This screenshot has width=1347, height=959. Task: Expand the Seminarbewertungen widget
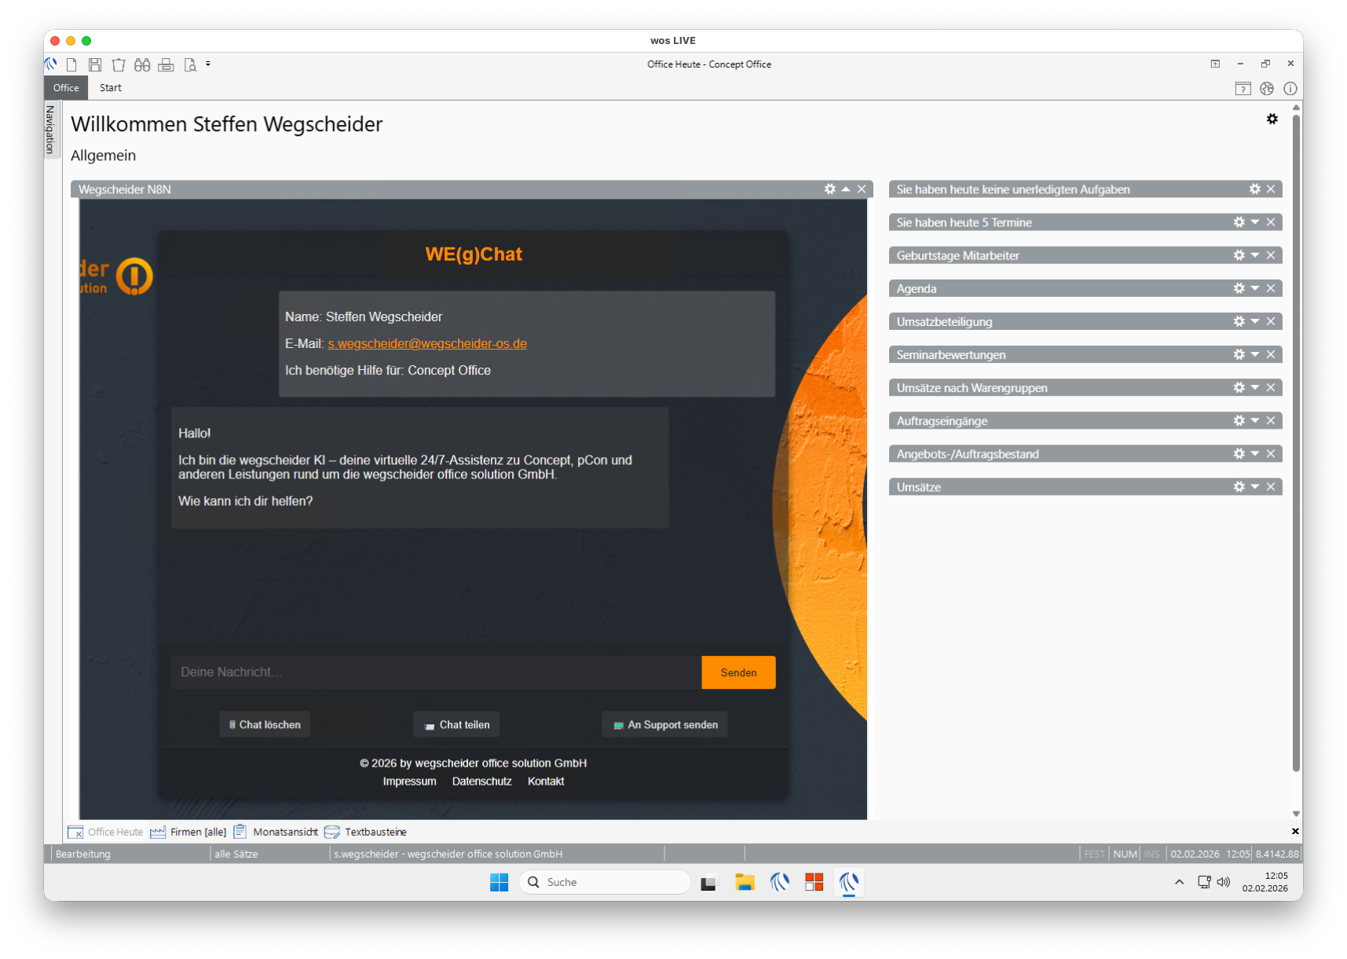pos(1255,354)
